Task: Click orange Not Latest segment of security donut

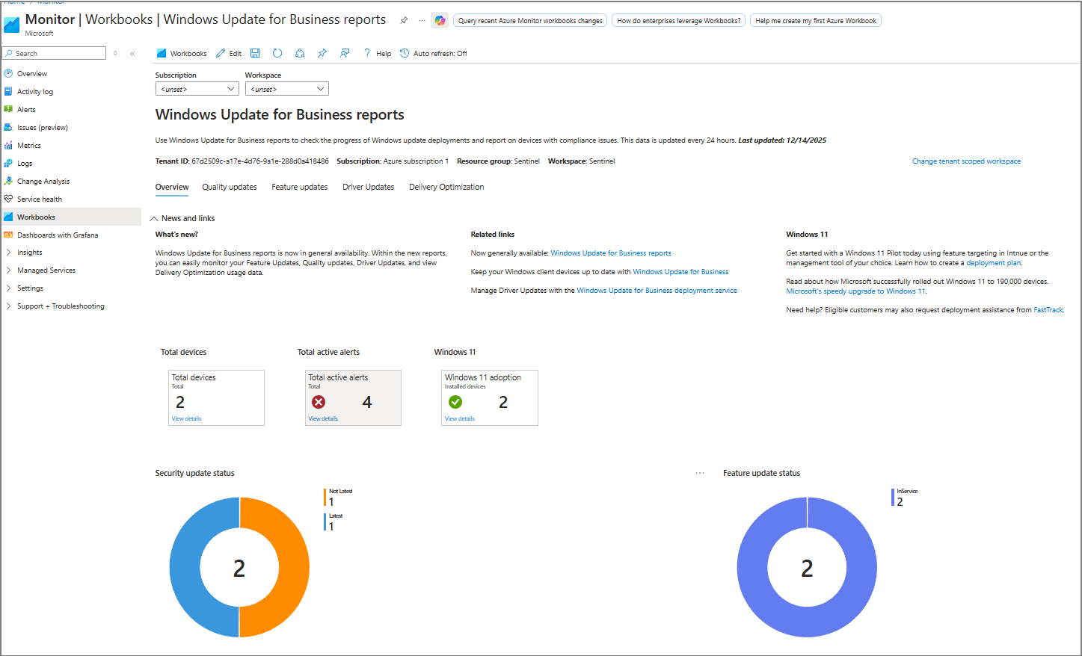Action: point(293,567)
